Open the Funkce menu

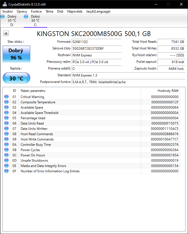tap(36, 11)
